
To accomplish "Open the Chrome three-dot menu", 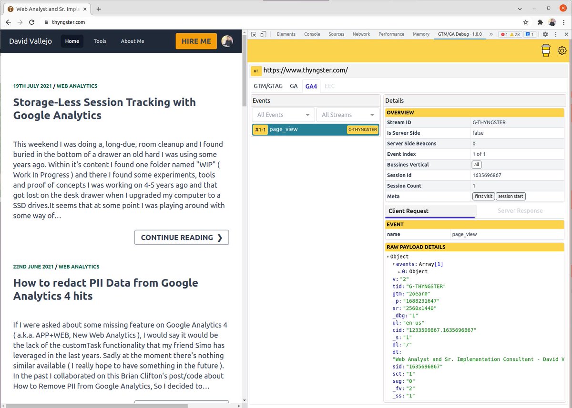I will coord(564,22).
